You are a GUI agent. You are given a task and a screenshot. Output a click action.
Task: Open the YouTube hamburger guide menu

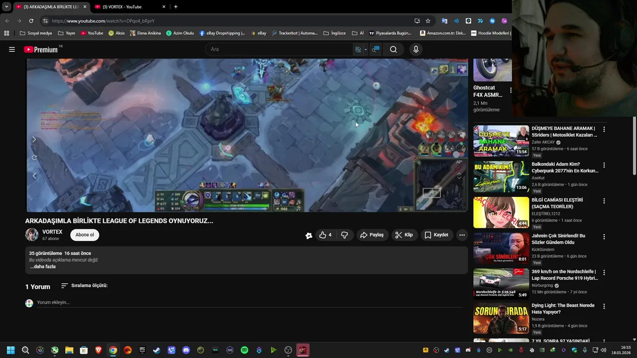point(12,49)
